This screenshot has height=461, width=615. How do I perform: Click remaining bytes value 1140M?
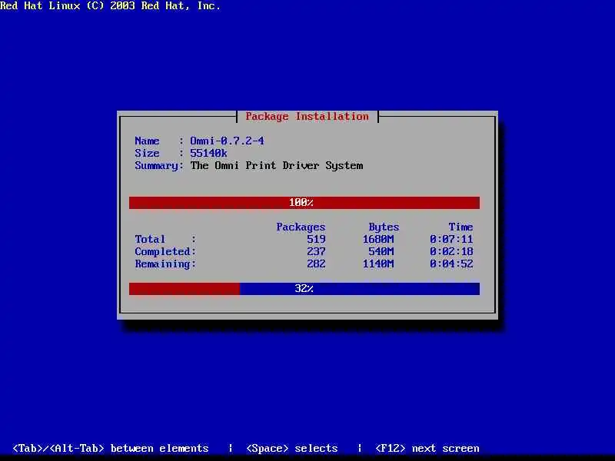(378, 264)
